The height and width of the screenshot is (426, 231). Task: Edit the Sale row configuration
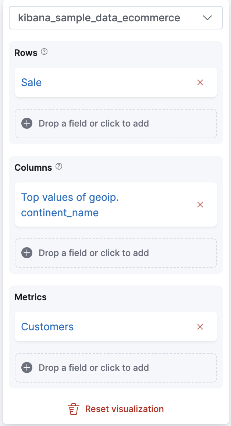tap(32, 82)
